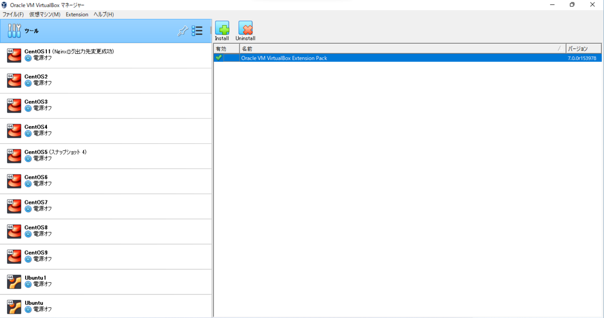The image size is (604, 318).
Task: Sort by the 有効 column header
Action: 226,49
